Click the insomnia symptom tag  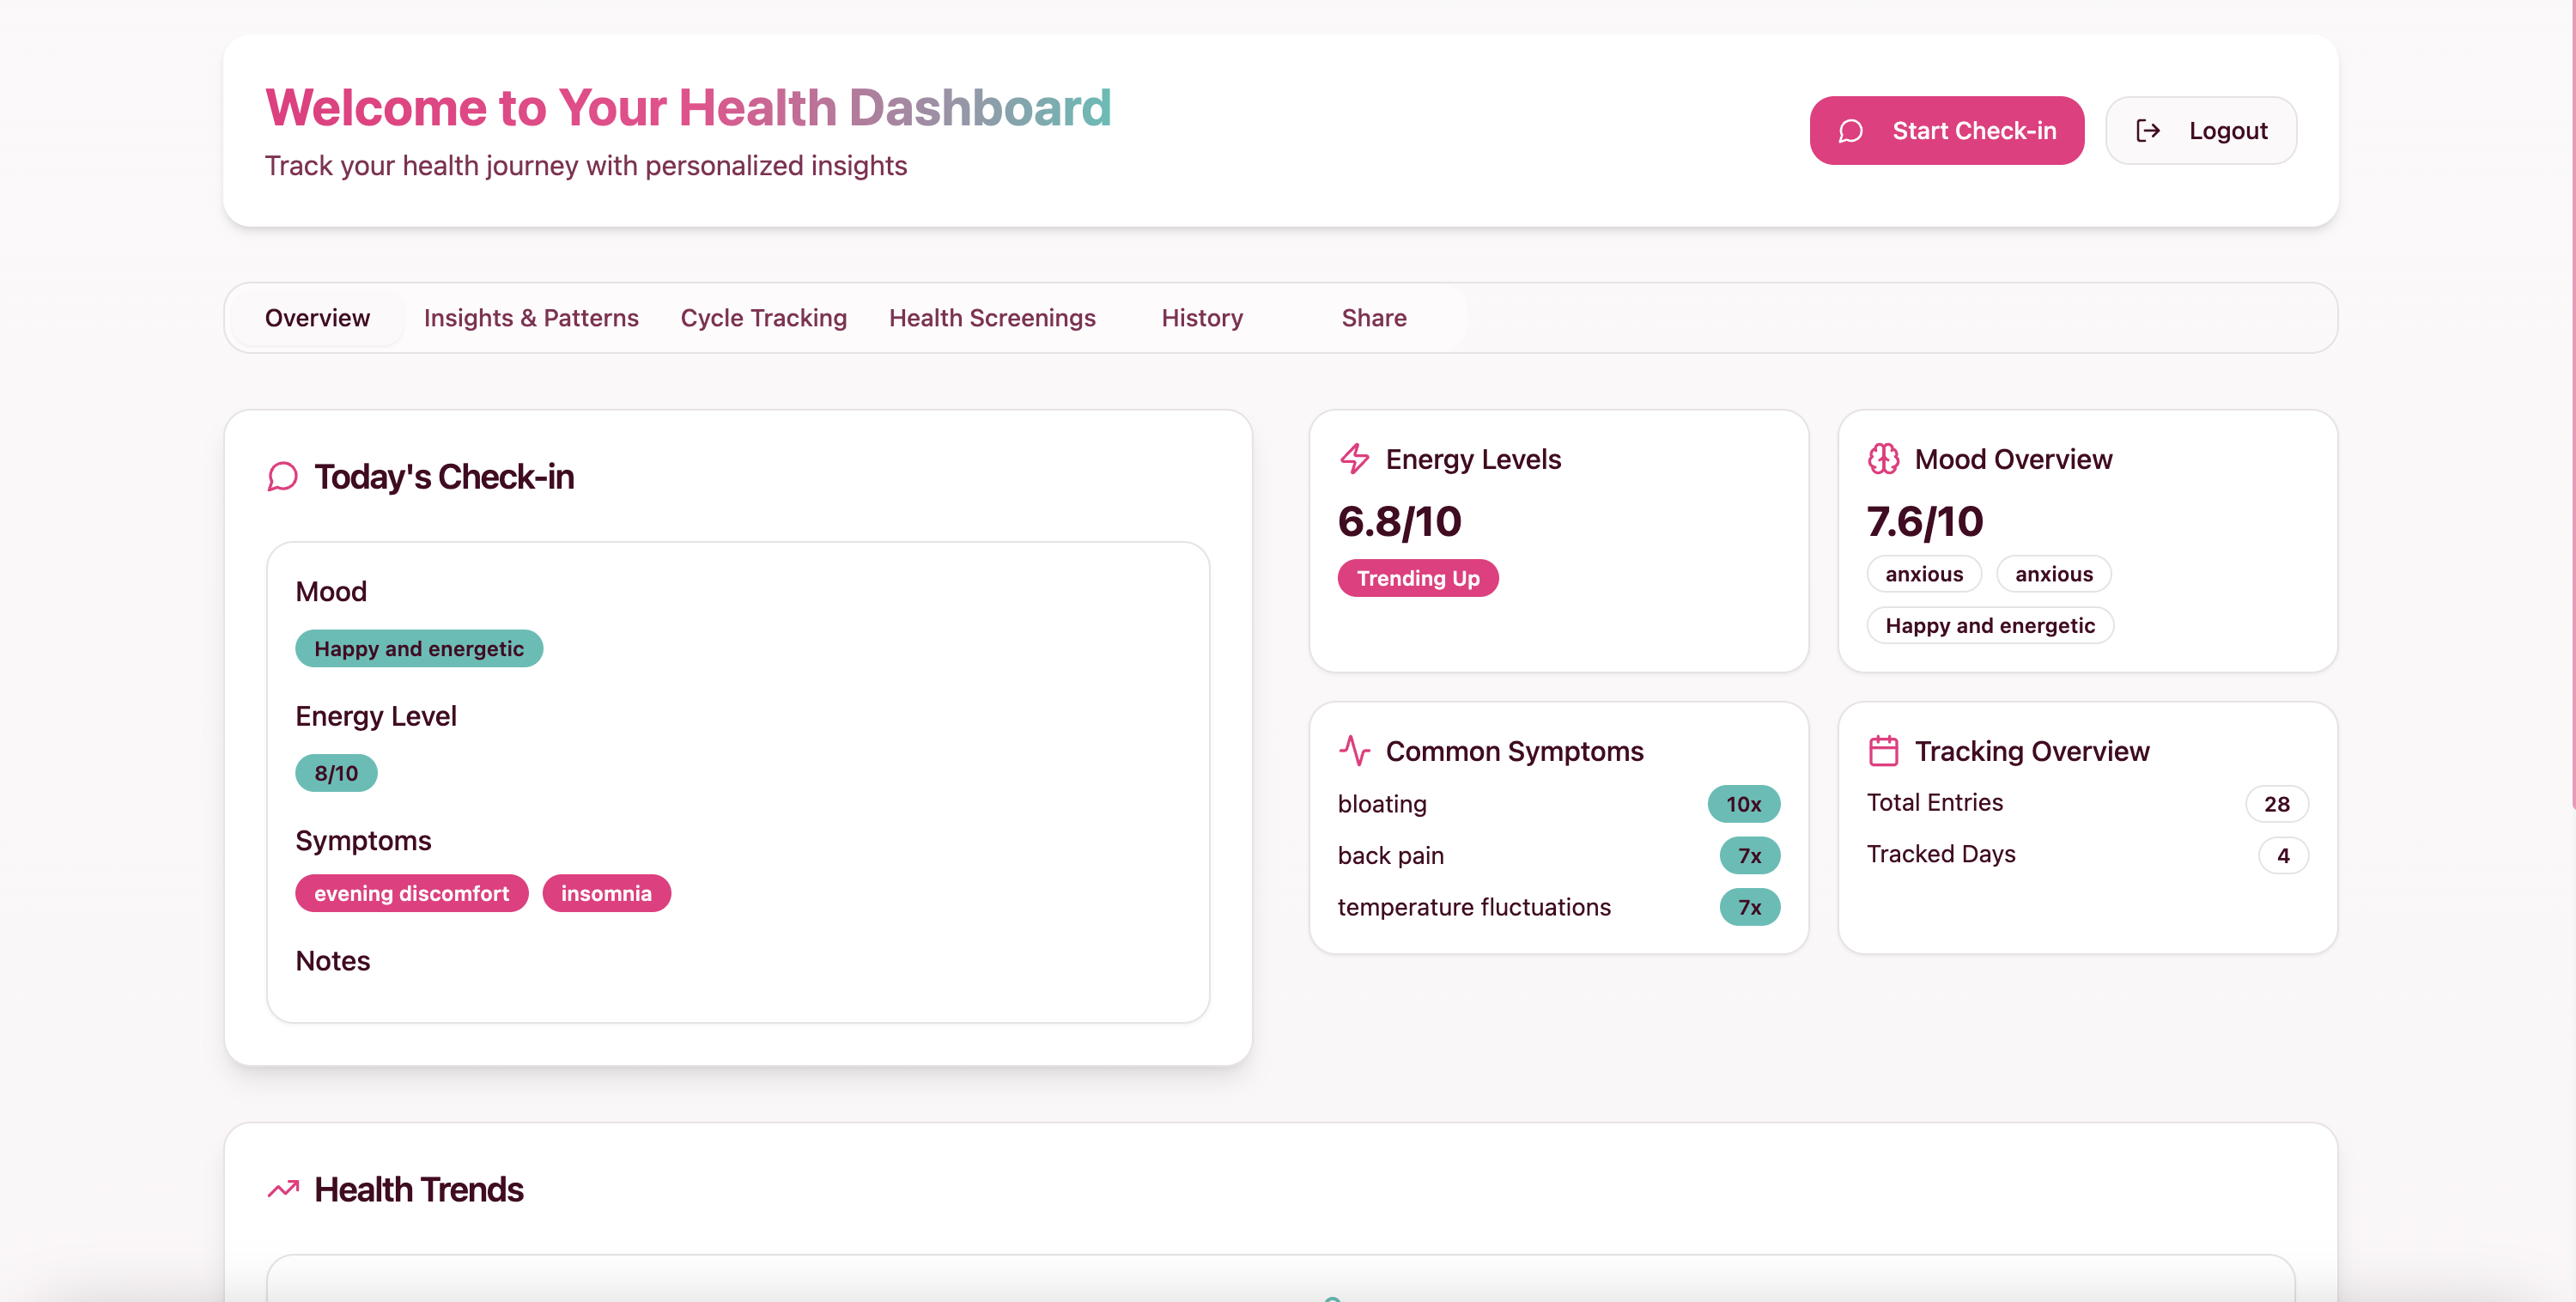point(605,893)
